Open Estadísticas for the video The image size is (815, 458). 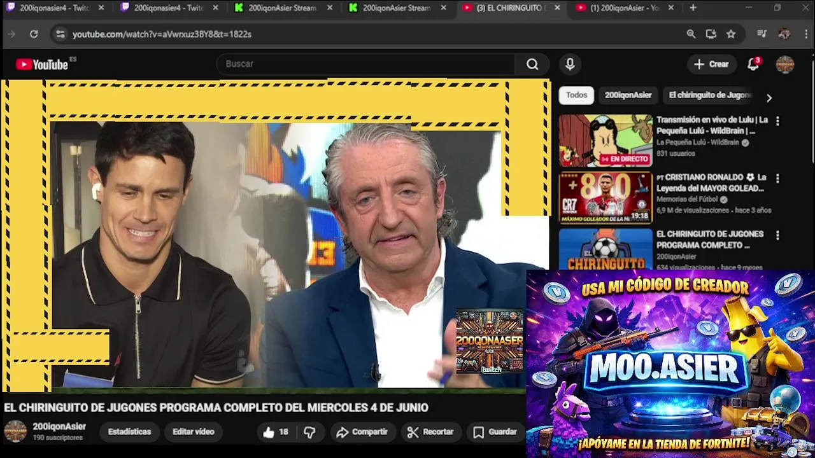(x=129, y=432)
